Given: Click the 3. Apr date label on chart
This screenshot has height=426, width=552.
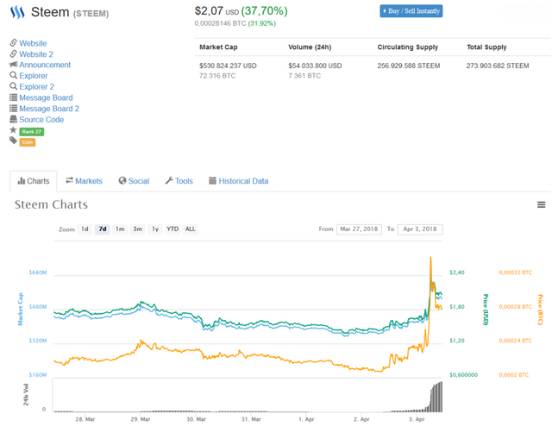Looking at the screenshot, I should coord(417,419).
